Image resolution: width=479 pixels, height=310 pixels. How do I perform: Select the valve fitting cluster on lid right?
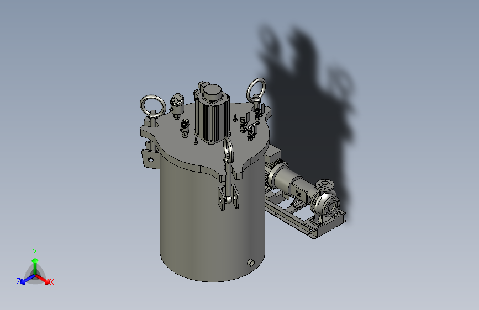pyautogui.click(x=250, y=125)
